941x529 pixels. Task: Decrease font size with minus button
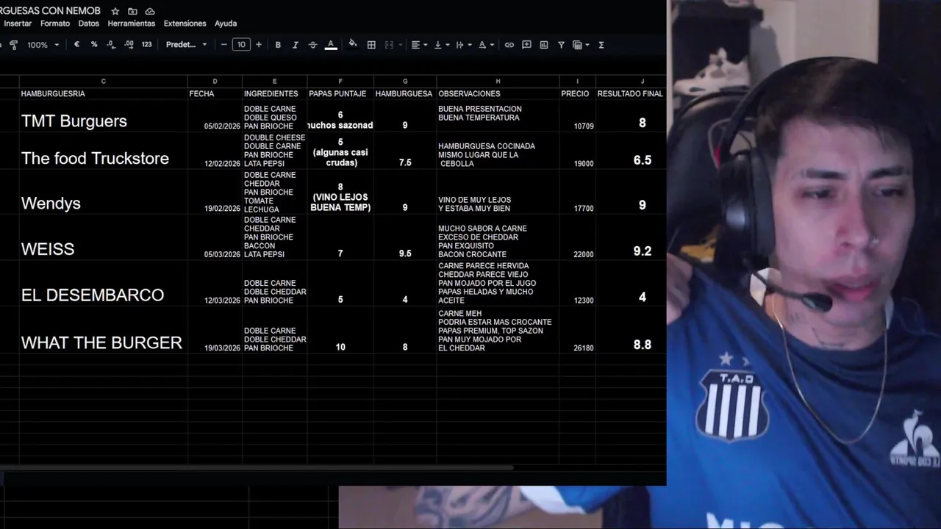224,45
